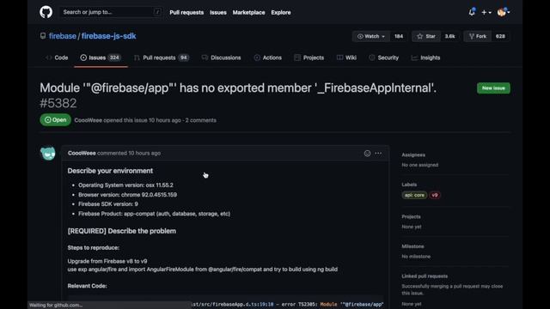Click the Relevant Code label
Image resolution: width=550 pixels, height=309 pixels.
pos(87,286)
